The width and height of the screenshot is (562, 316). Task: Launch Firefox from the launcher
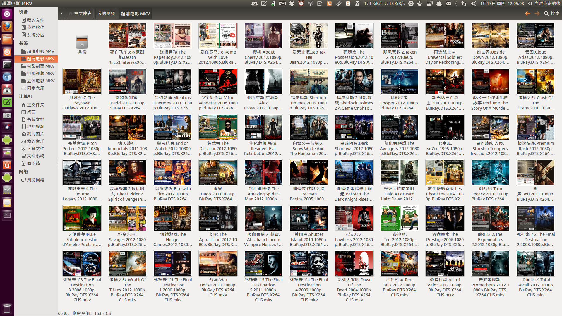coord(7,27)
